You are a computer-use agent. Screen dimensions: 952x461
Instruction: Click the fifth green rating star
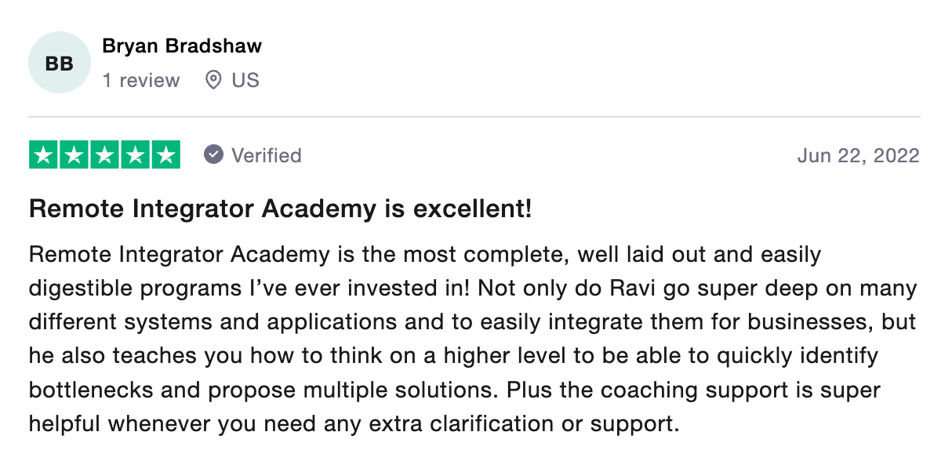point(165,154)
